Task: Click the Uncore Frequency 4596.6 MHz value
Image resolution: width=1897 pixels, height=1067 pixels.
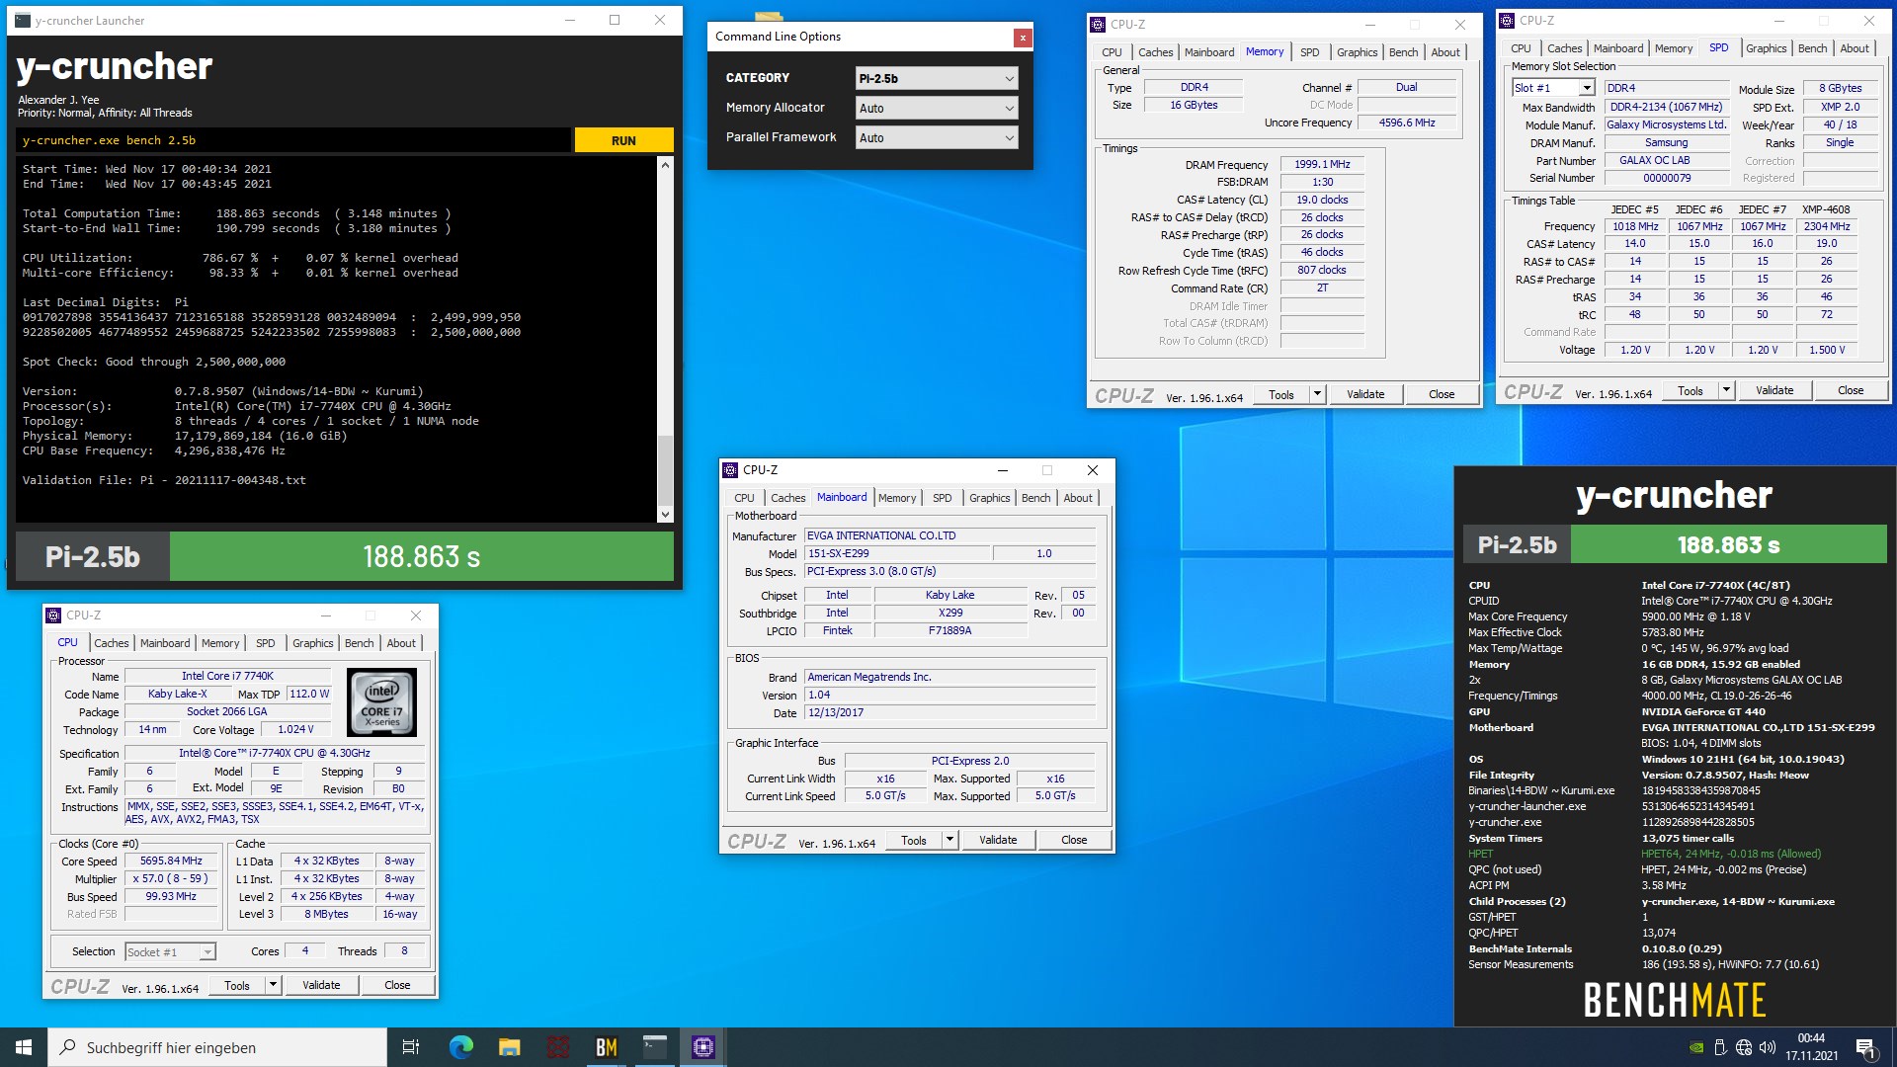Action: click(1407, 123)
